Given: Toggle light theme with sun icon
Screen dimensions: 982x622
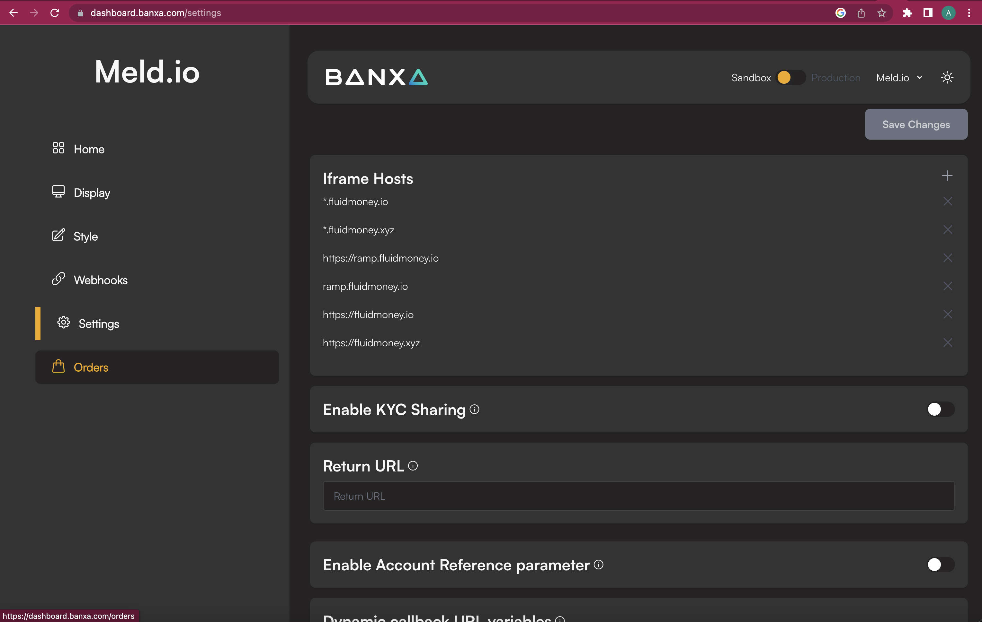Looking at the screenshot, I should (x=947, y=77).
